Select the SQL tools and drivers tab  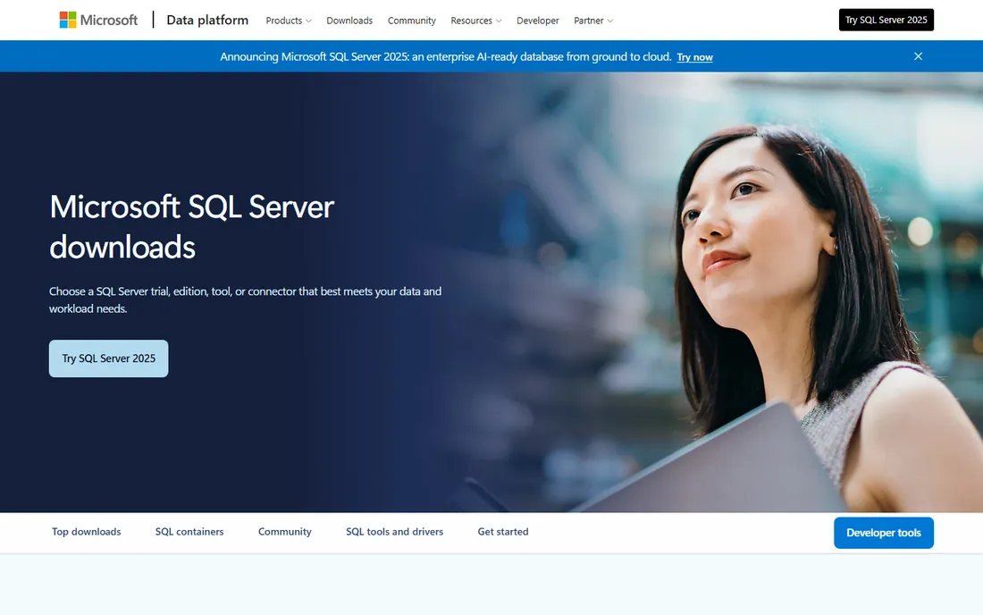(x=394, y=532)
